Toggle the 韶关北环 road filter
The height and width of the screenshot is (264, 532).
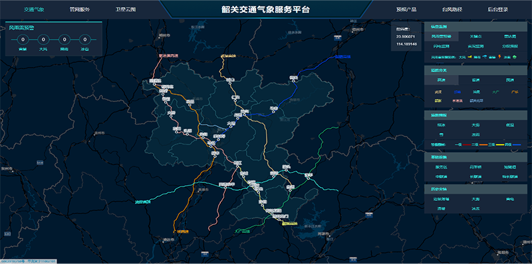(476, 101)
